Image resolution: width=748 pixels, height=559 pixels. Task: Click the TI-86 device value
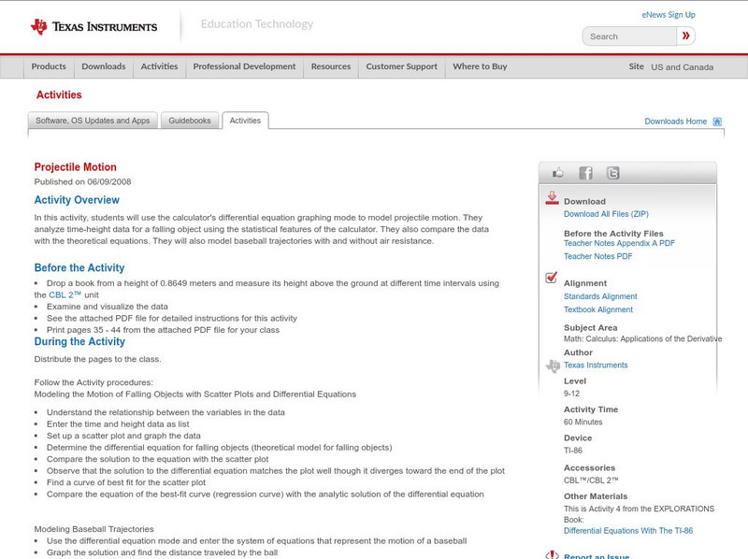pos(573,451)
